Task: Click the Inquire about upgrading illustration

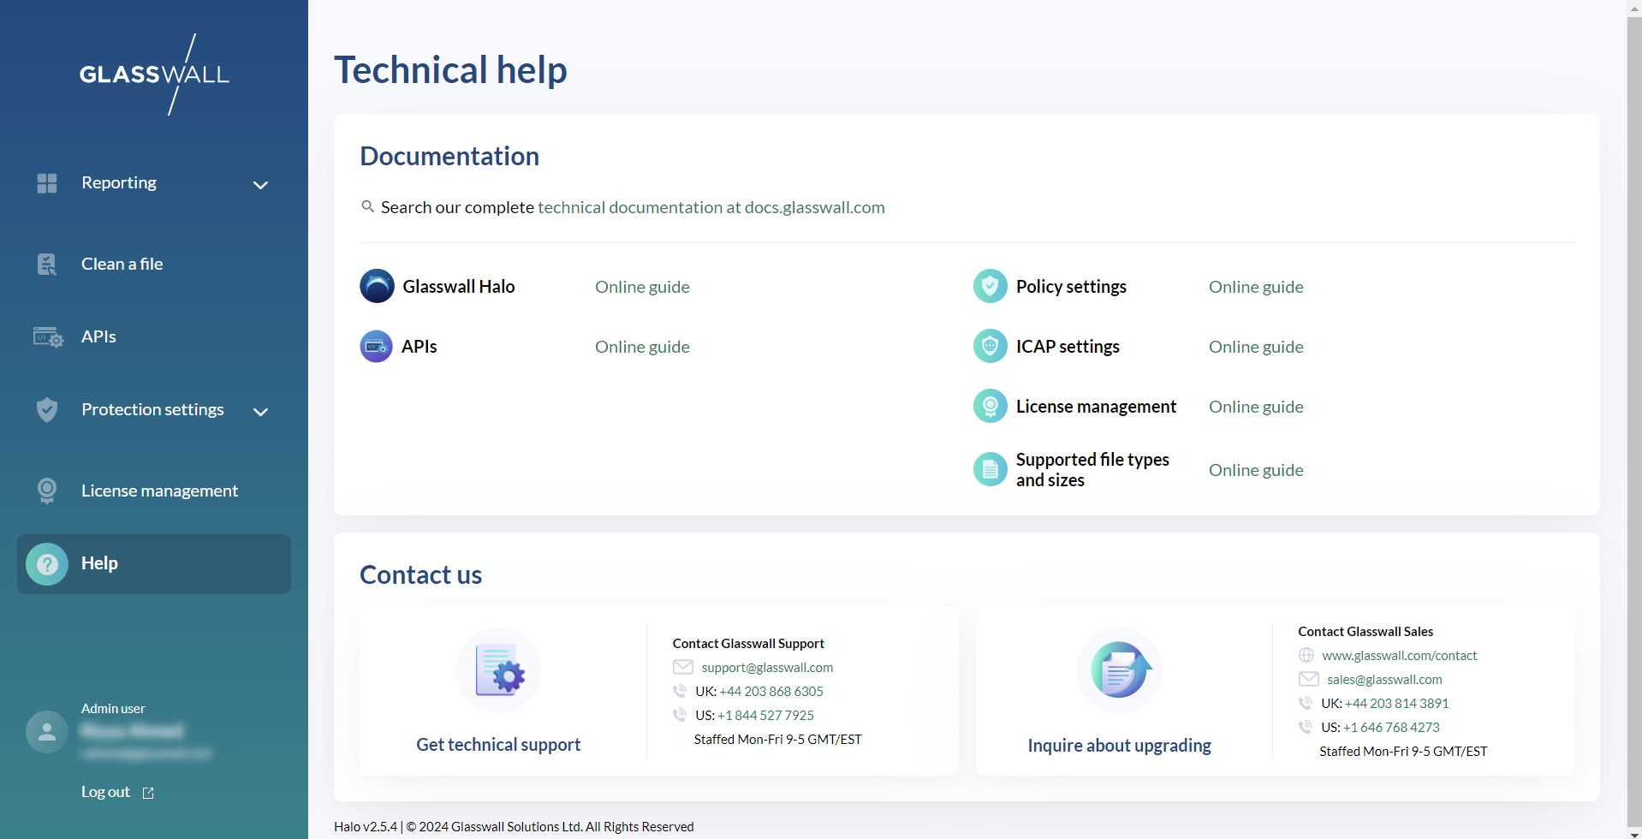Action: [x=1119, y=670]
